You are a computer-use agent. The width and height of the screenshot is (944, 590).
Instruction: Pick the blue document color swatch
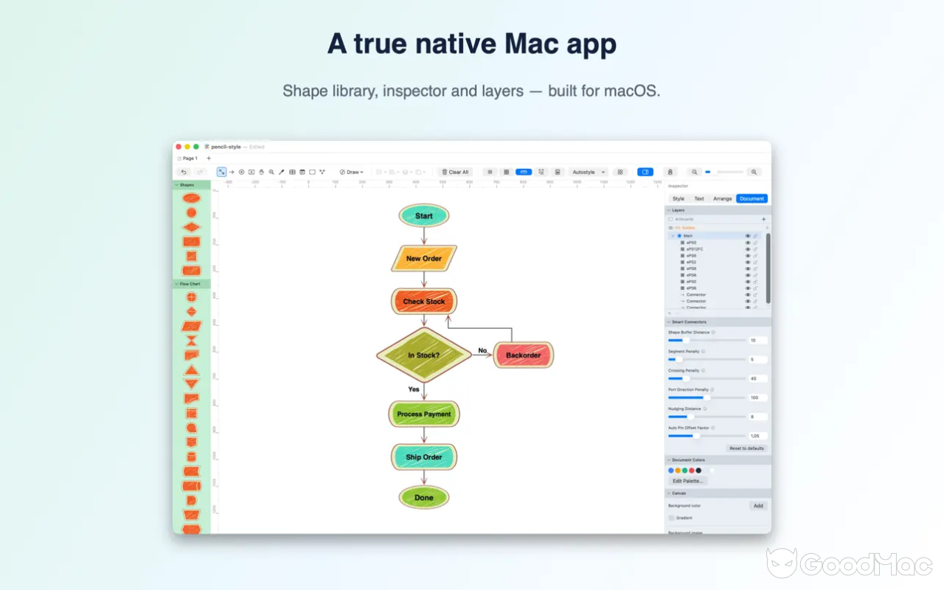click(x=671, y=471)
